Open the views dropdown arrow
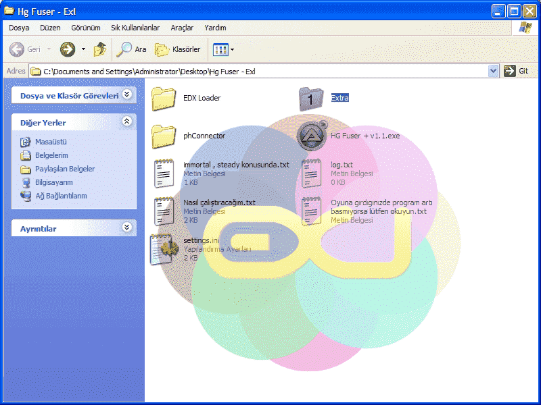The height and width of the screenshot is (405, 541). 232,49
